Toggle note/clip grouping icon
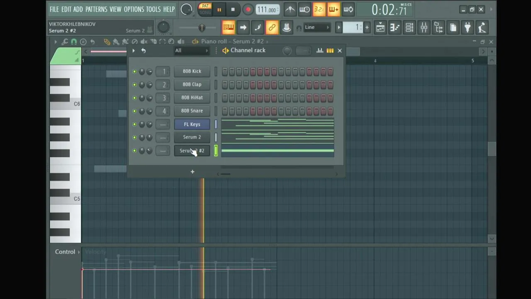The image size is (531, 299). tap(257, 28)
